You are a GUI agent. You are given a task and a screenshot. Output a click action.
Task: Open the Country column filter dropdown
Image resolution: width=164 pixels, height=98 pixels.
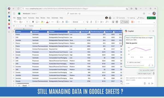tap(31, 32)
